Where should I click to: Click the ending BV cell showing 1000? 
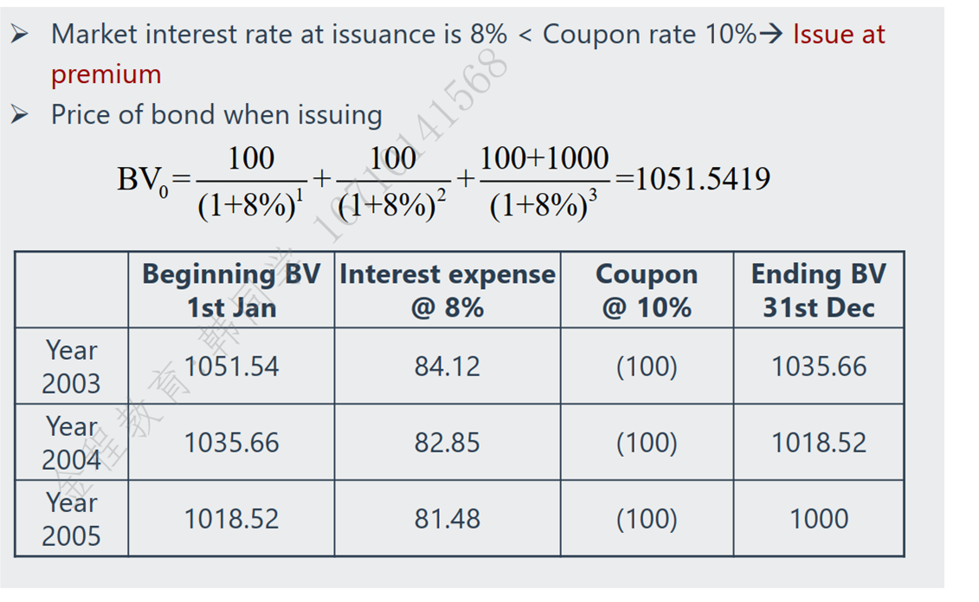point(818,519)
